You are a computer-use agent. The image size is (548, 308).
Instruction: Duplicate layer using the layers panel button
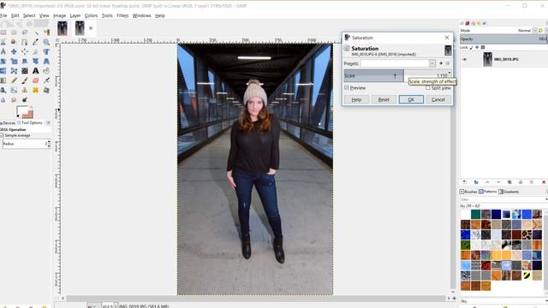pos(509,182)
